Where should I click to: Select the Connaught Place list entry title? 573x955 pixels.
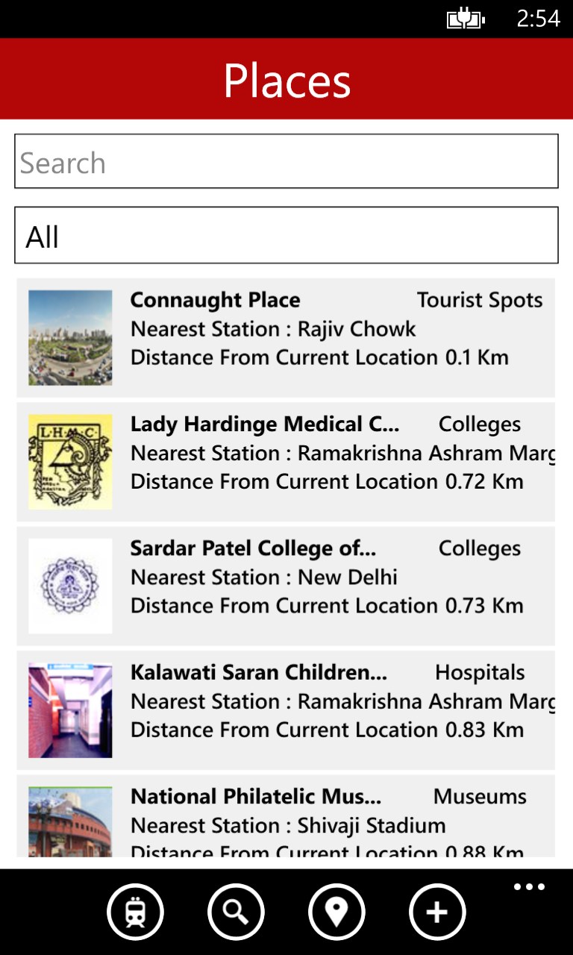215,300
